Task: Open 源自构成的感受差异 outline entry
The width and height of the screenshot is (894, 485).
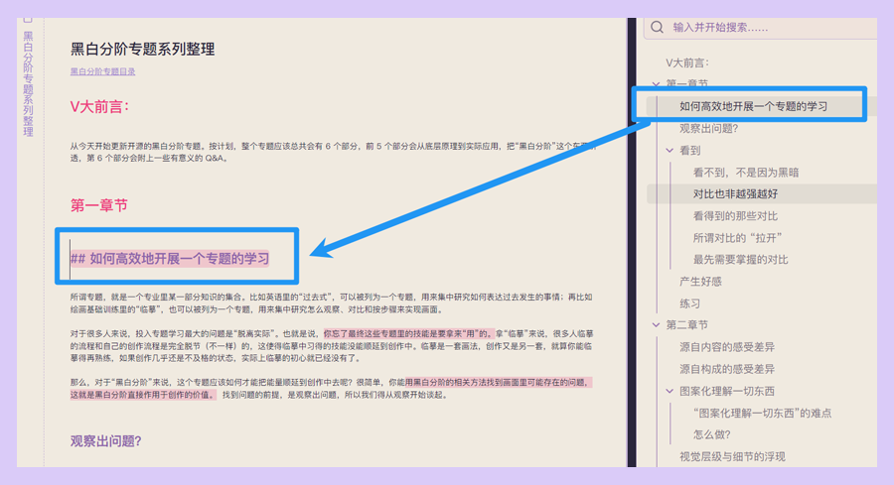Action: click(x=727, y=369)
